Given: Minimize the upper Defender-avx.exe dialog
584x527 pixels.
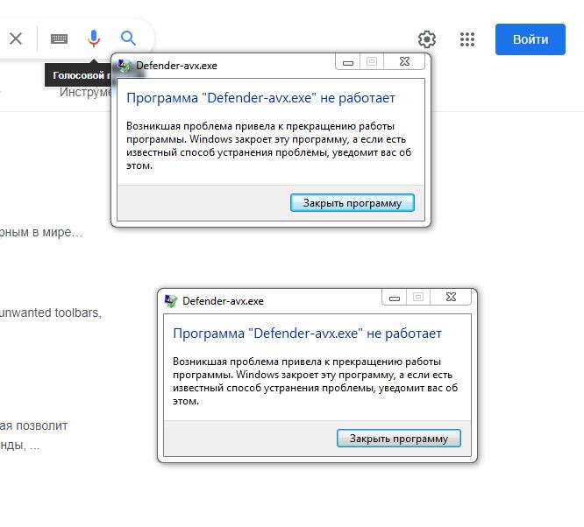Looking at the screenshot, I should tap(348, 62).
